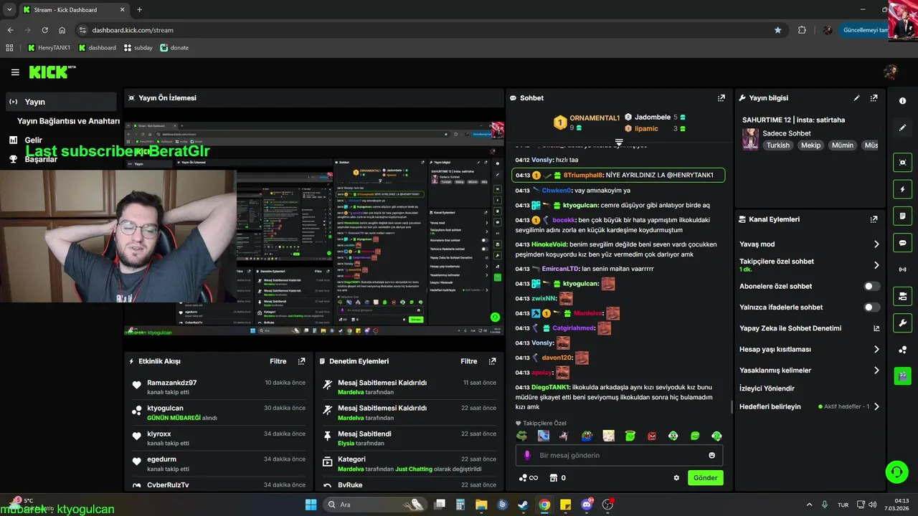Open Windows Start menu

(311, 505)
